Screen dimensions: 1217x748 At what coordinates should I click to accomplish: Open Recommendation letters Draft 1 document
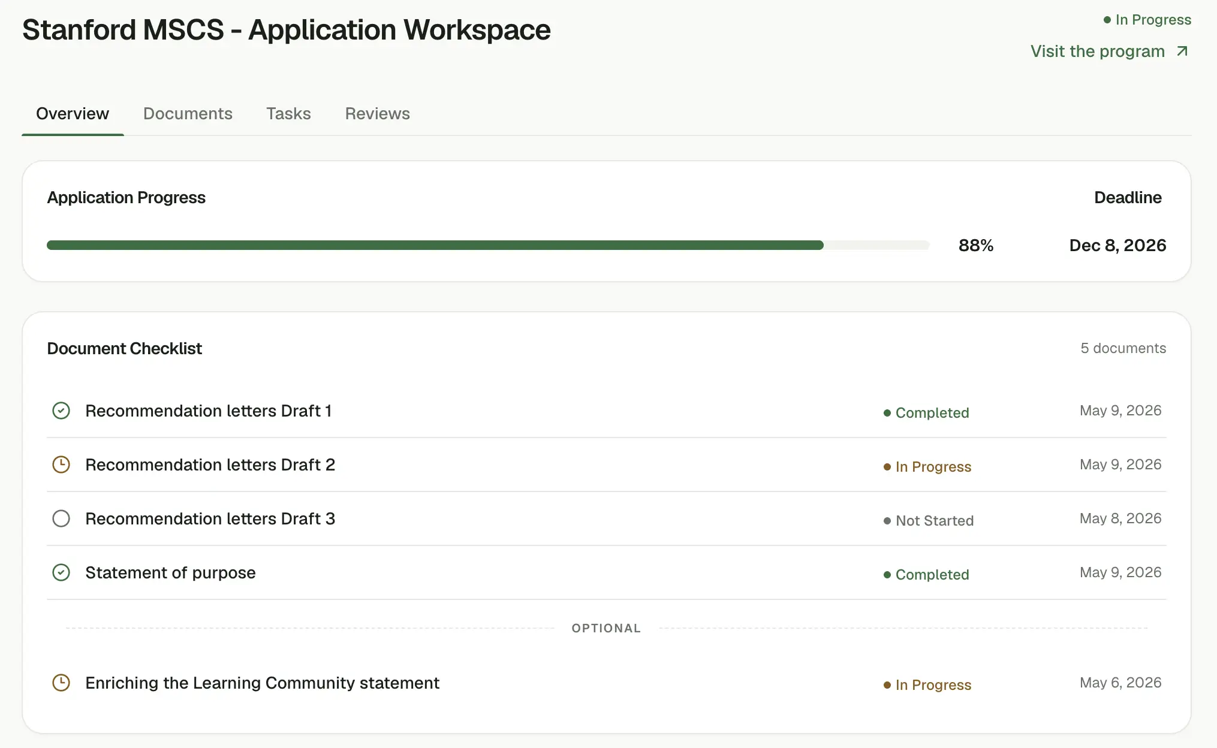click(x=208, y=411)
